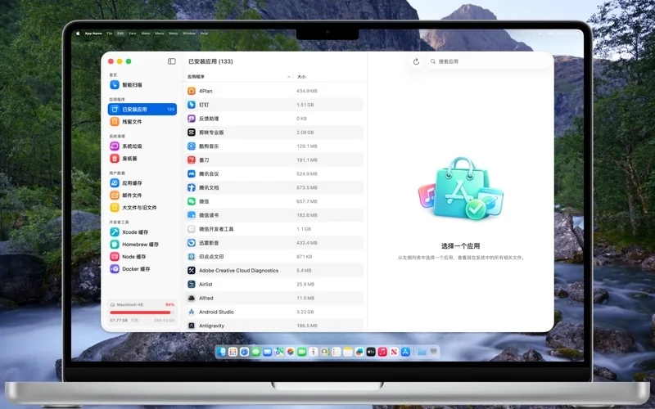
Task: Open Finder from the Dock
Action: 221,352
